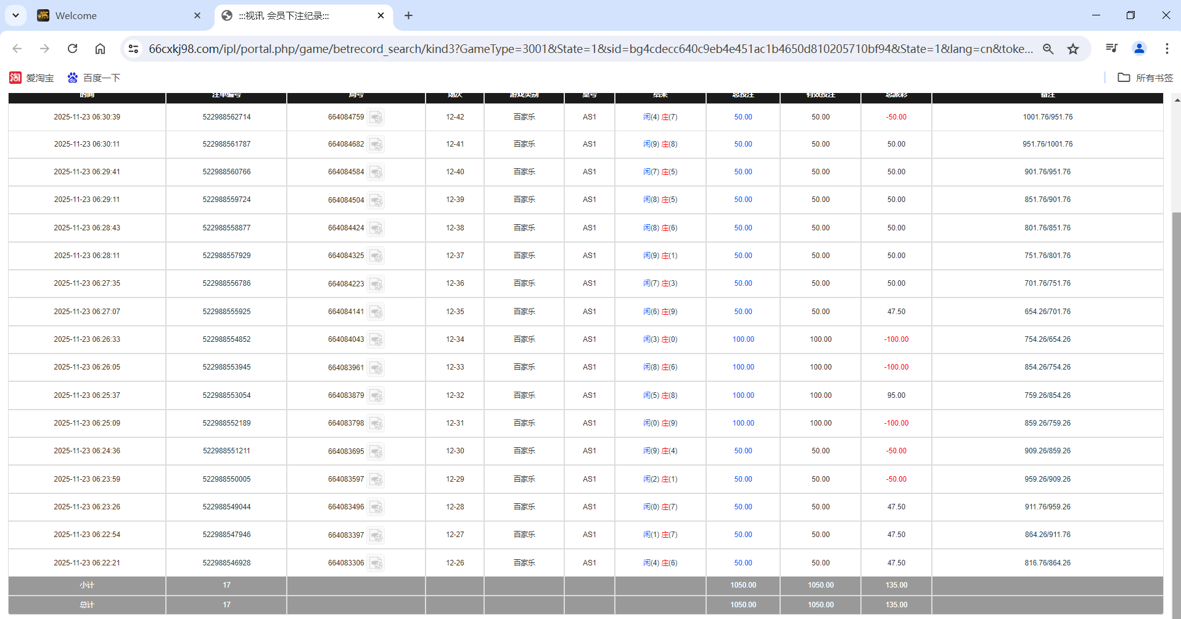The width and height of the screenshot is (1181, 619).
Task: Reload the page with the refresh button
Action: tap(72, 49)
